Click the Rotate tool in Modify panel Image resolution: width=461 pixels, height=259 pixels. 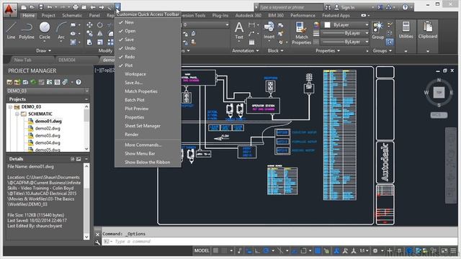(100, 25)
